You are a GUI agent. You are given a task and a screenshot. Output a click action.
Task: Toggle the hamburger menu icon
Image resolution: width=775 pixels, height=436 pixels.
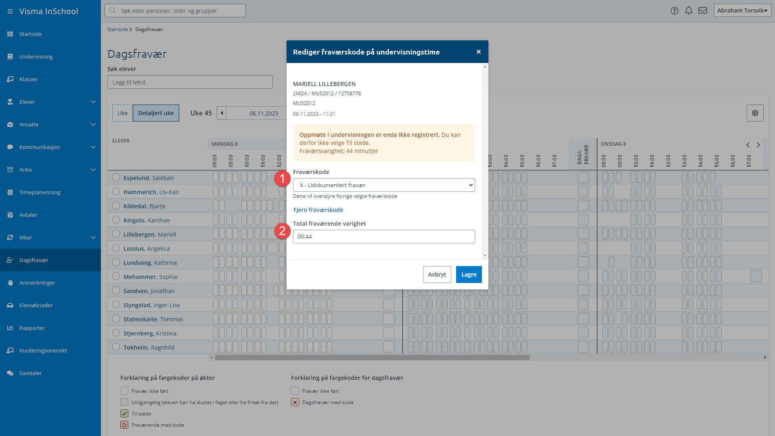pos(10,11)
